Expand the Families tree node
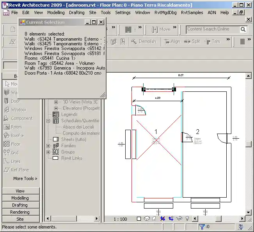Screen dimensions: 254x232 click(x=48, y=146)
